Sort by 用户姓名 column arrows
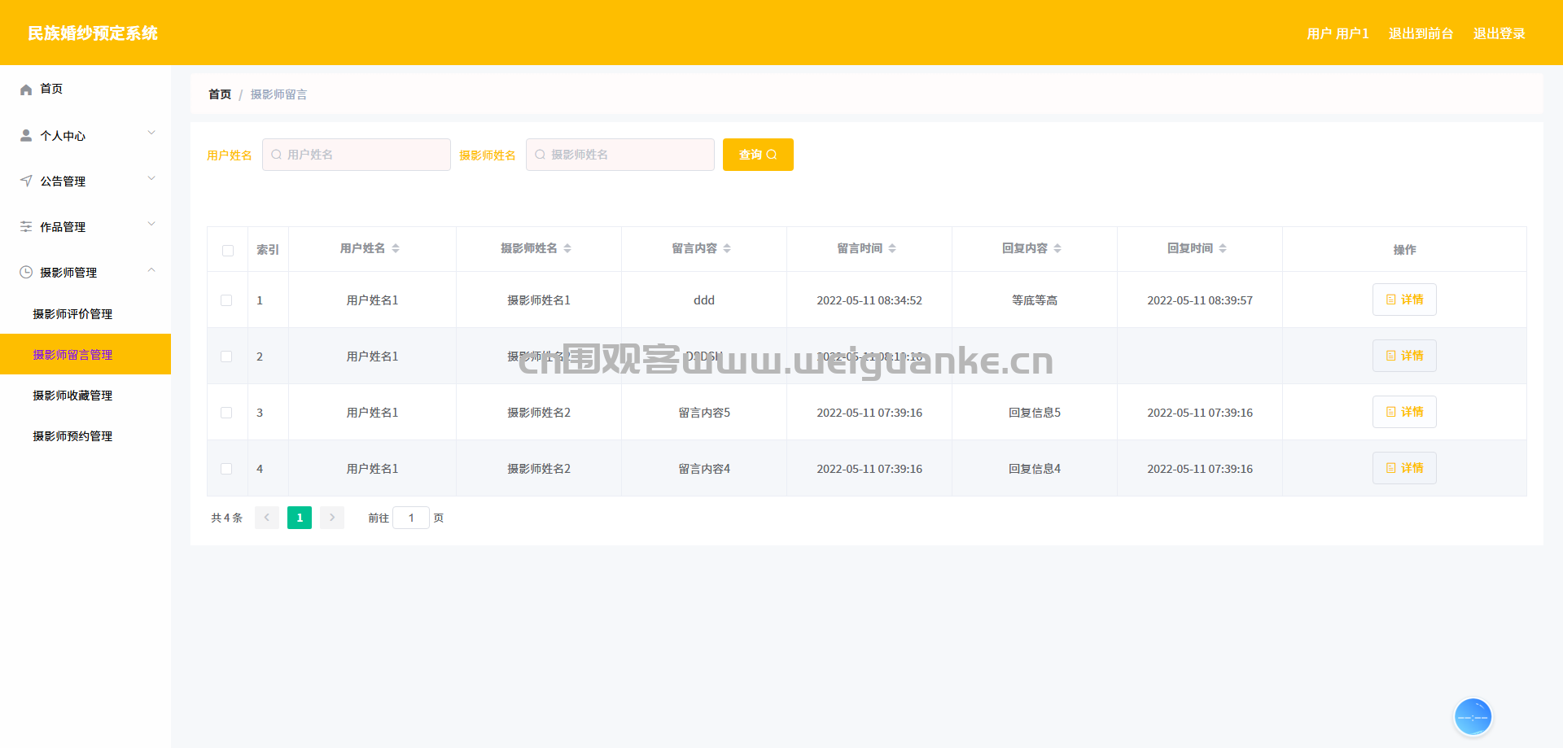 pyautogui.click(x=396, y=248)
